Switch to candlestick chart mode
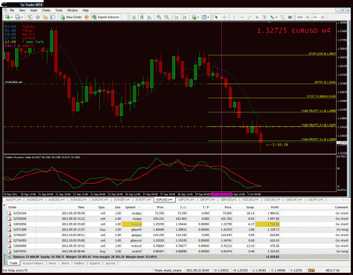The image size is (353, 275). (x=142, y=18)
